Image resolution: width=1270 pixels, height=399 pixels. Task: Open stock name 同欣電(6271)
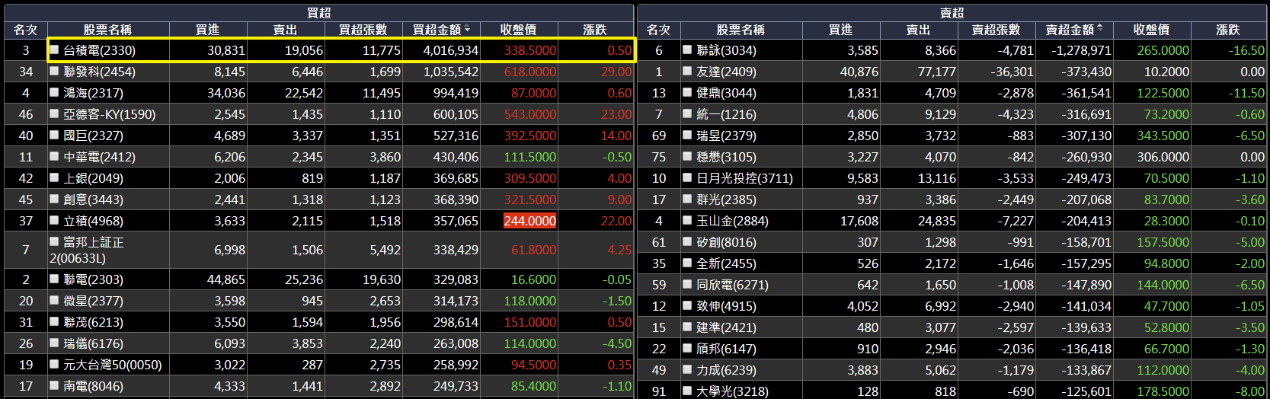(x=732, y=285)
